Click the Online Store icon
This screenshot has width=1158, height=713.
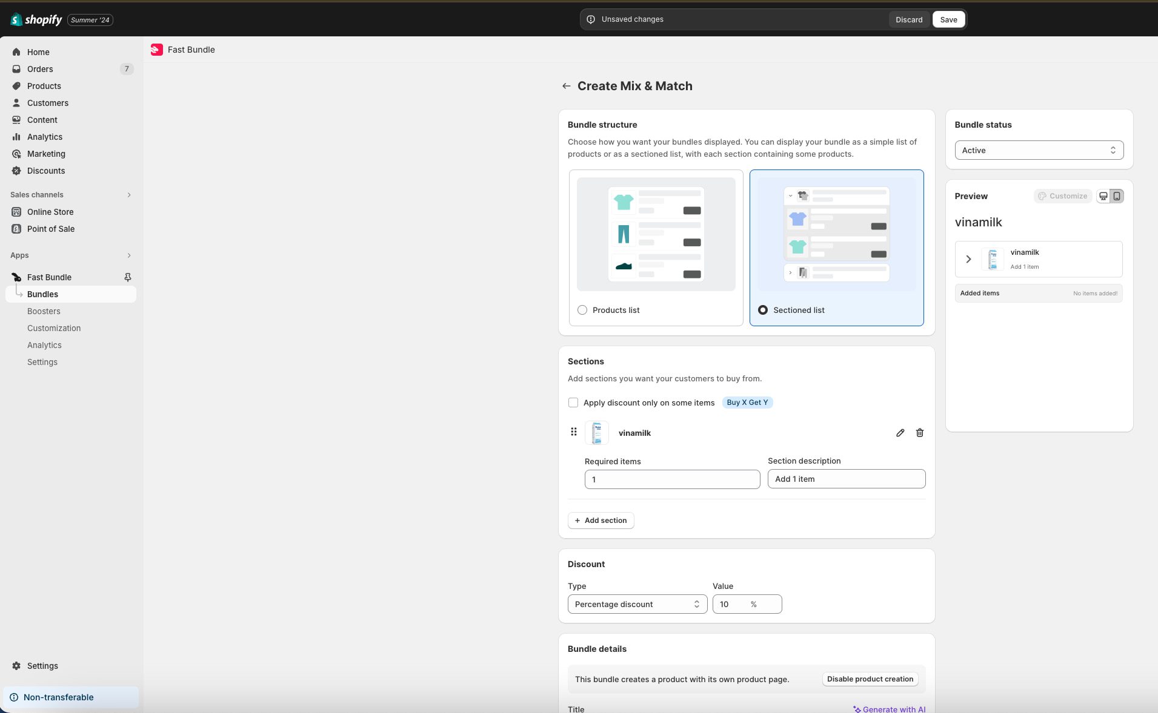tap(16, 212)
